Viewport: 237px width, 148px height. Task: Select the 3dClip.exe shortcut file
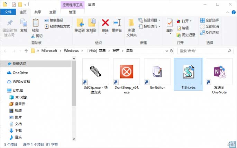[x=96, y=76]
